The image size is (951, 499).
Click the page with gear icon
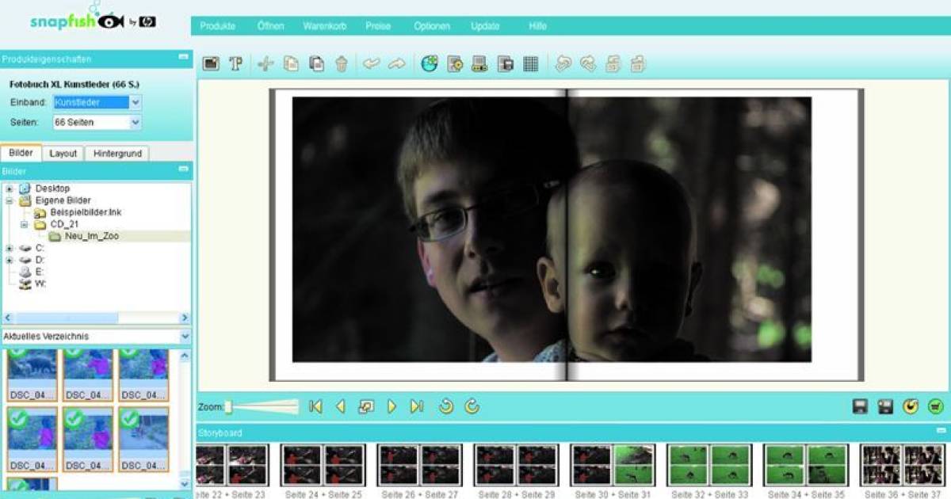coord(455,64)
